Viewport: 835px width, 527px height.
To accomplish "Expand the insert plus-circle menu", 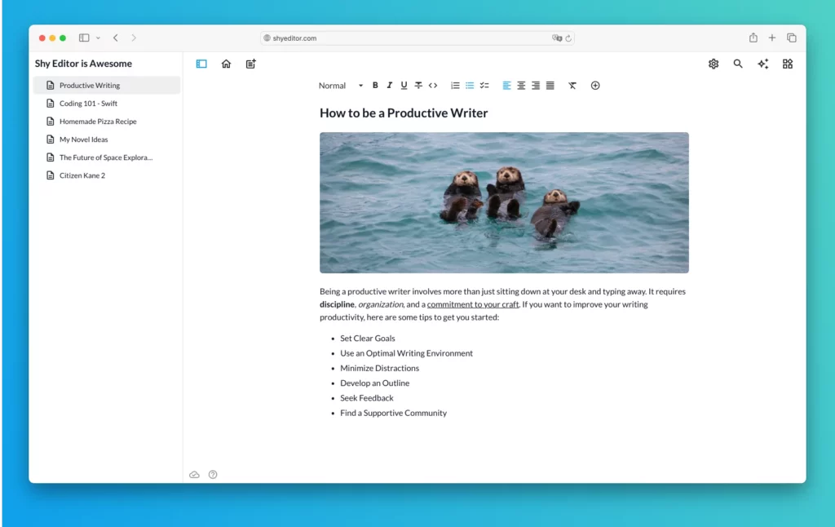I will coord(595,86).
